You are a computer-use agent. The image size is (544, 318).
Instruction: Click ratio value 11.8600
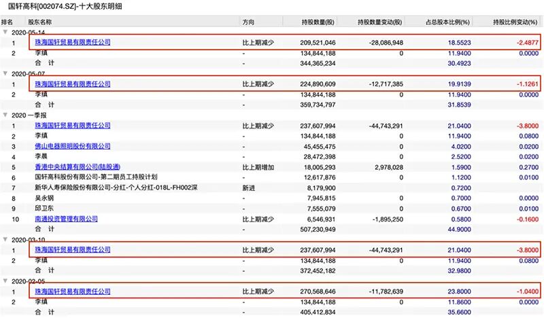tap(460, 302)
